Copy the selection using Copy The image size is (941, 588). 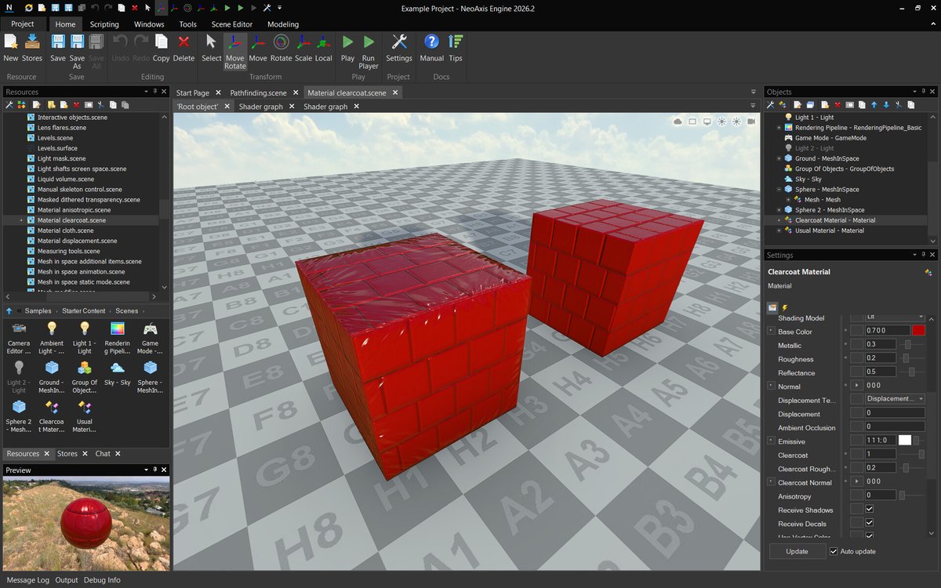click(162, 48)
